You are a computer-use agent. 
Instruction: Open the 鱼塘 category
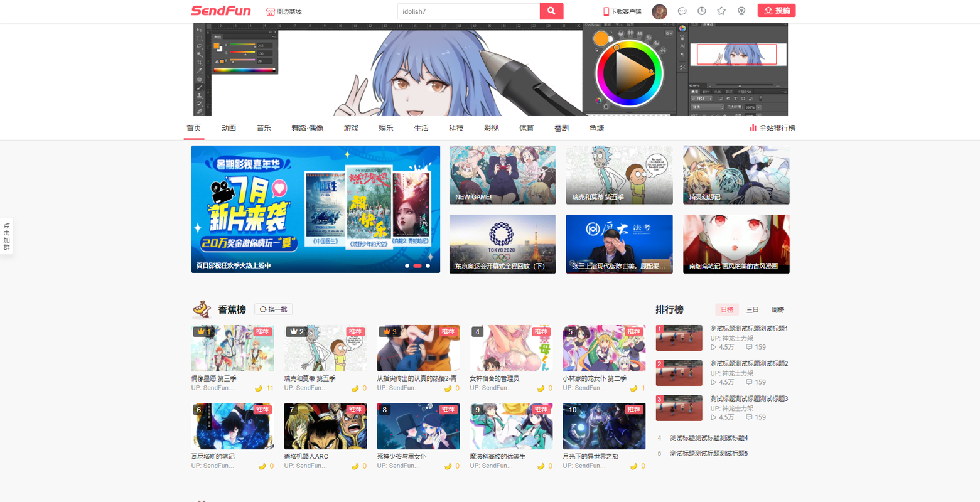point(596,128)
